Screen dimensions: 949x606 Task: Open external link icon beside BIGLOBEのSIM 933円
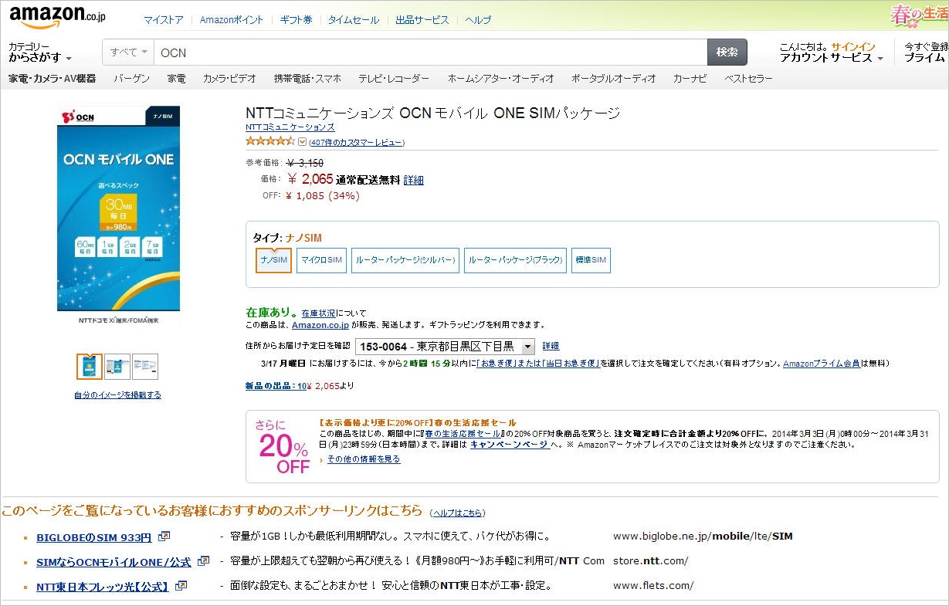tap(164, 537)
